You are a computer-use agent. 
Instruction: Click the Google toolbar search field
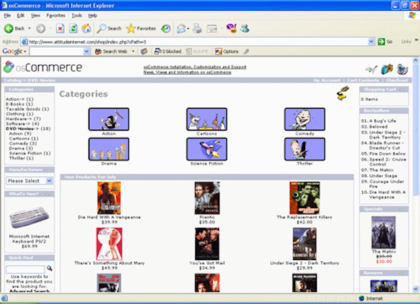coord(57,51)
